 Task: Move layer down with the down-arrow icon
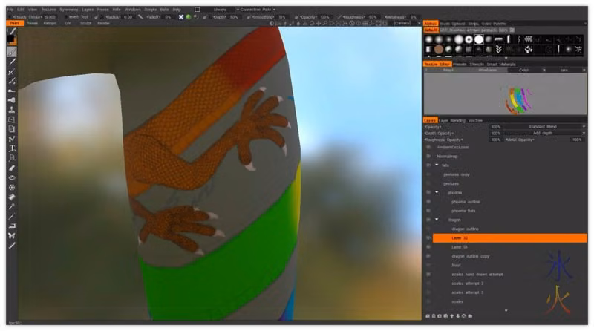[x=458, y=316]
